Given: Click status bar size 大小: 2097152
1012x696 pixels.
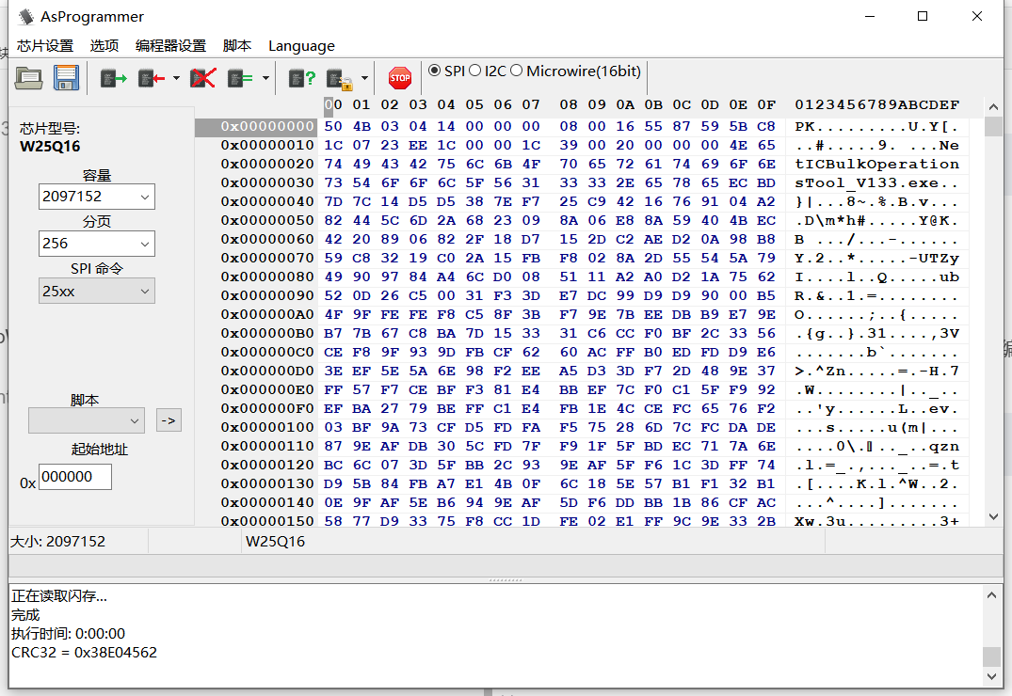Looking at the screenshot, I should click(57, 541).
